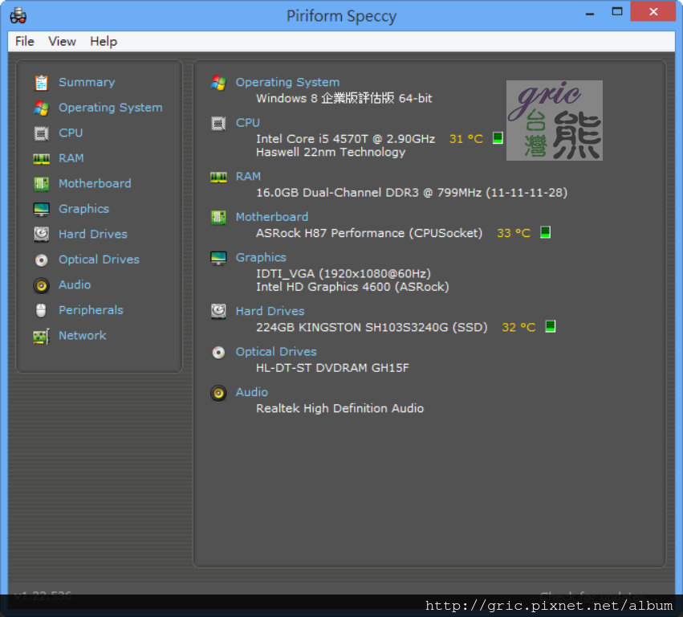Click the Audio speaker icon in sidebar
Screen dimensions: 683x617
42,285
